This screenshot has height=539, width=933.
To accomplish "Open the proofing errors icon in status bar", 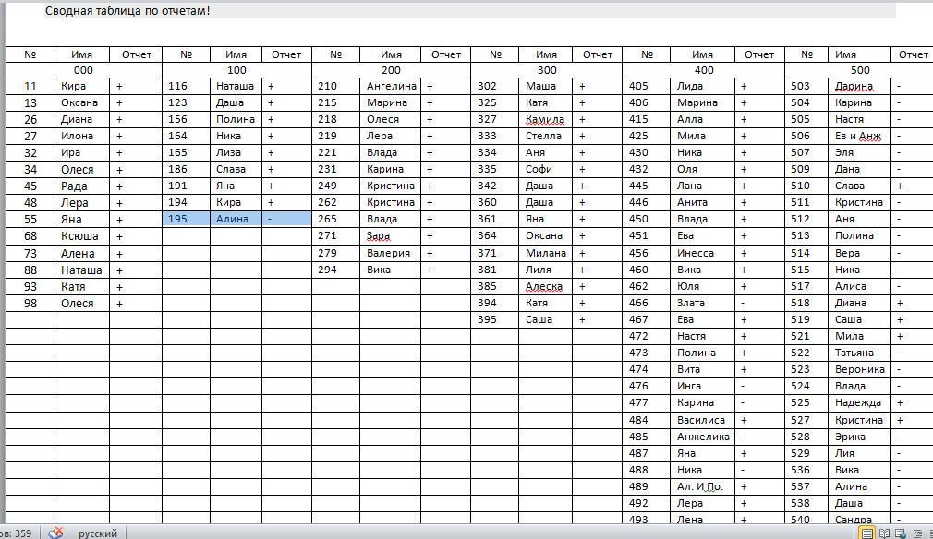I will tap(55, 533).
